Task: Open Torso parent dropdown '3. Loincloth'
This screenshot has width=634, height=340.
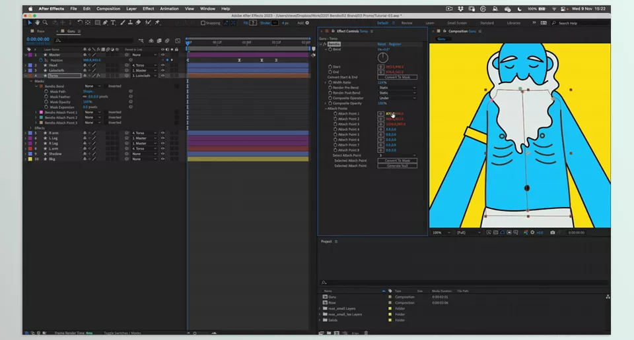Action: (x=145, y=76)
